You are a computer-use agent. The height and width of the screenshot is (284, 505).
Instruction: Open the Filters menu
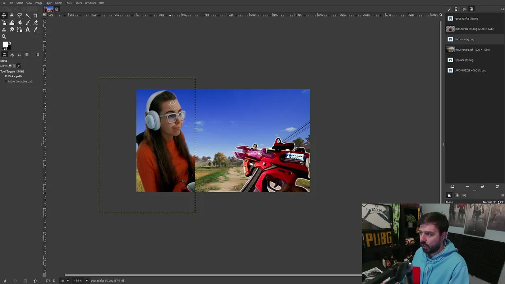[x=78, y=3]
